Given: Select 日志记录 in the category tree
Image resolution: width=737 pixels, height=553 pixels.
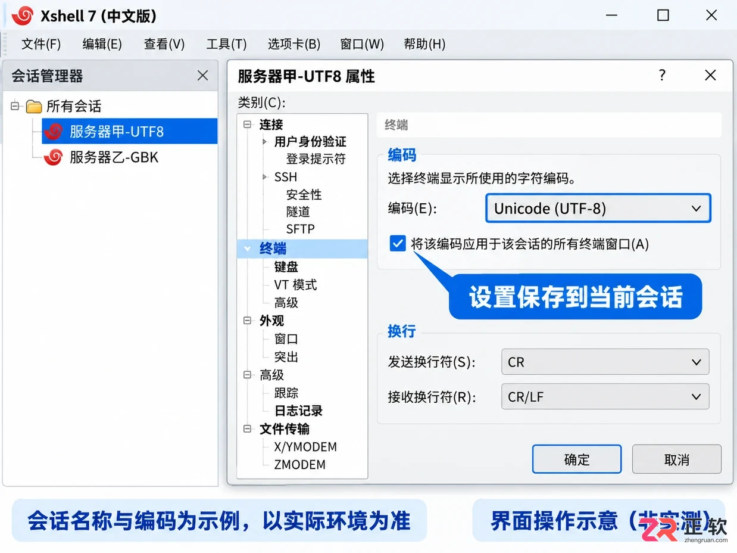Looking at the screenshot, I should (x=298, y=411).
